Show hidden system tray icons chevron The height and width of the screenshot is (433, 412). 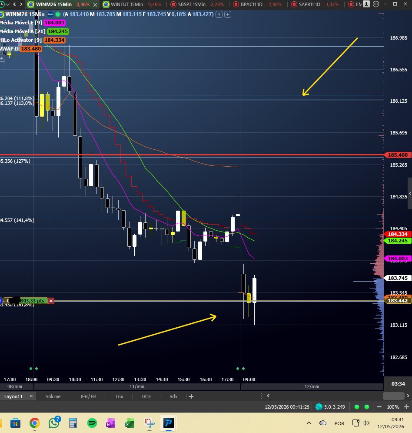point(309,423)
